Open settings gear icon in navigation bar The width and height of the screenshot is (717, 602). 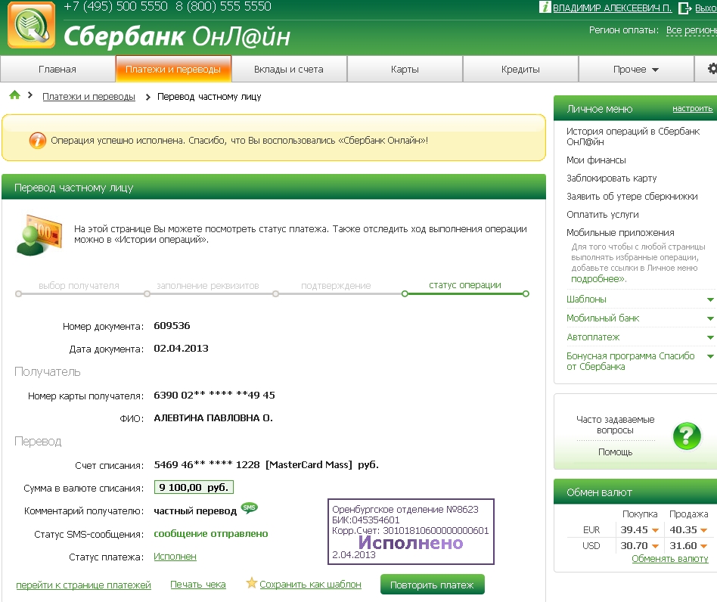712,69
